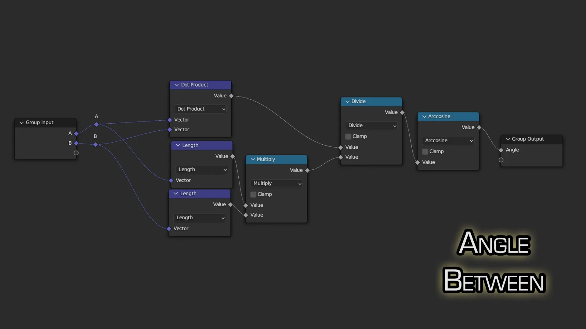Screen dimensions: 586x329
Task: Enable Clamp on the Divide node
Action: click(x=348, y=136)
